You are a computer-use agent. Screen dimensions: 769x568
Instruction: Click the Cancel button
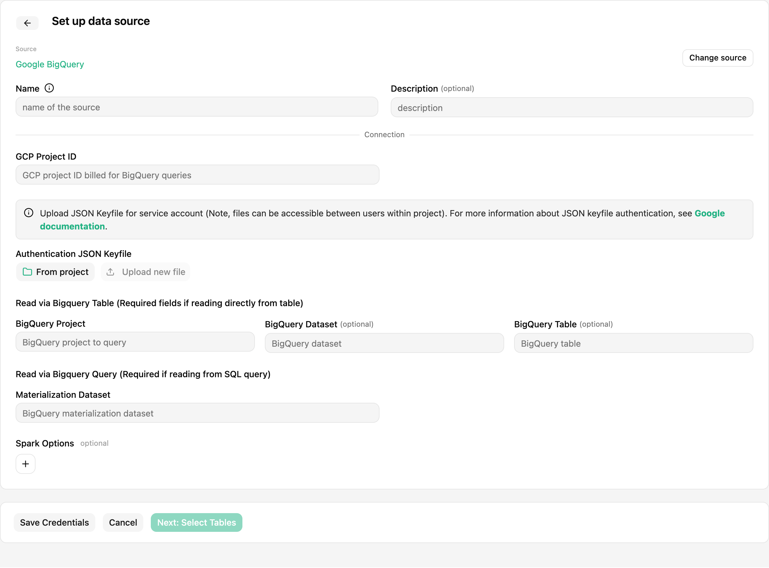coord(123,522)
